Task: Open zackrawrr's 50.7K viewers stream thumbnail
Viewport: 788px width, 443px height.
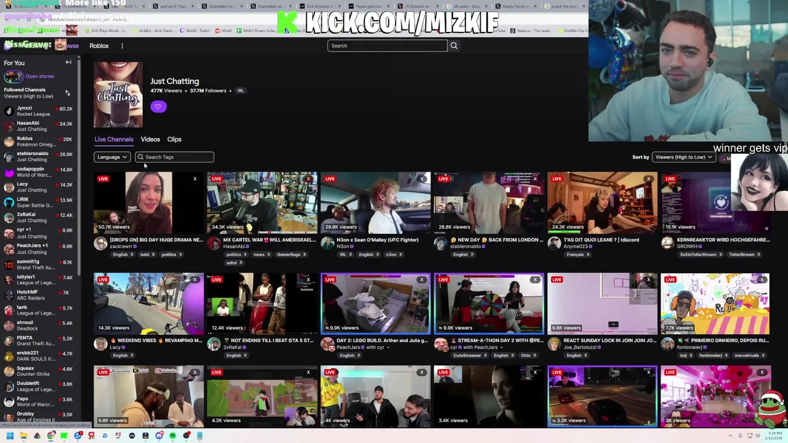Action: click(148, 202)
